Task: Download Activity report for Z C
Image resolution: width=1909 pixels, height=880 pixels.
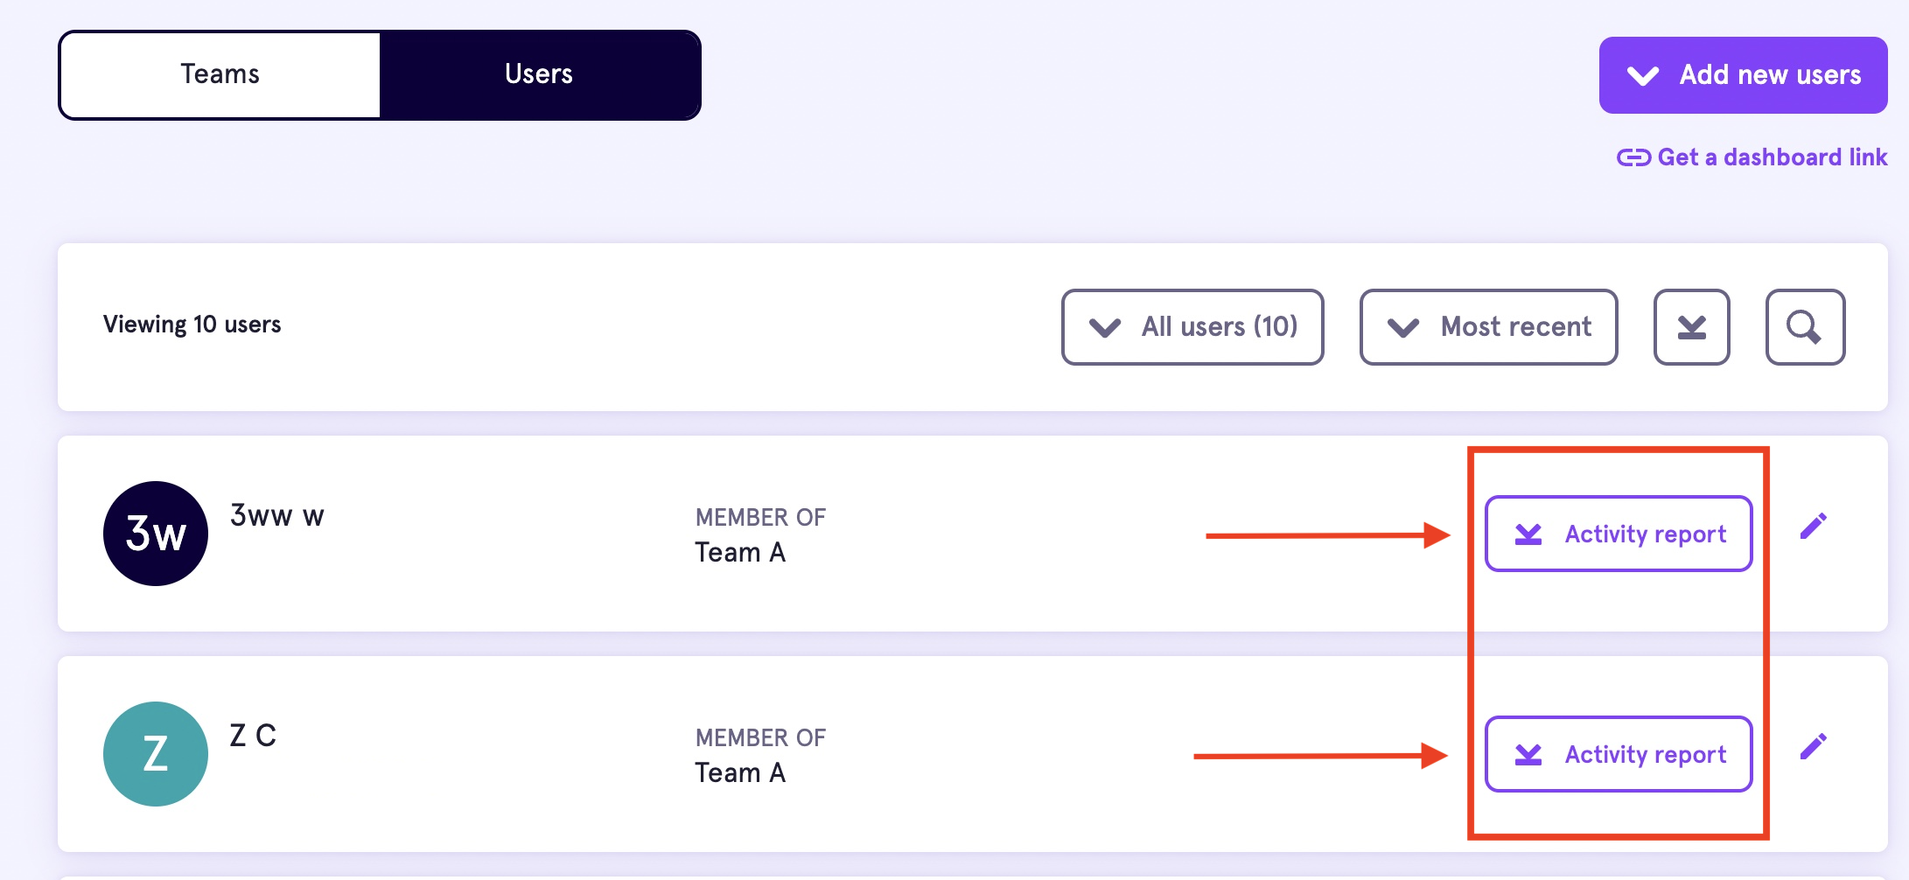Action: coord(1619,754)
